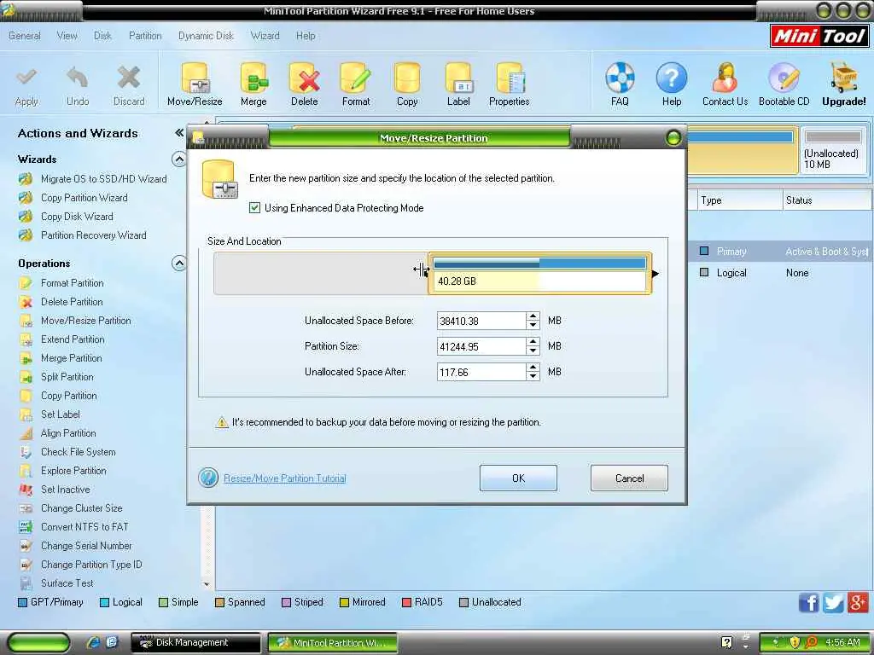The width and height of the screenshot is (874, 655).
Task: Open the Help menu
Action: pyautogui.click(x=306, y=36)
